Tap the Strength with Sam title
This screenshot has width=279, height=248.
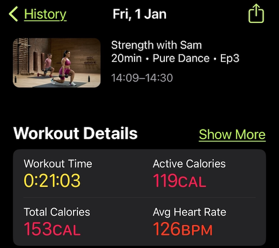click(157, 45)
